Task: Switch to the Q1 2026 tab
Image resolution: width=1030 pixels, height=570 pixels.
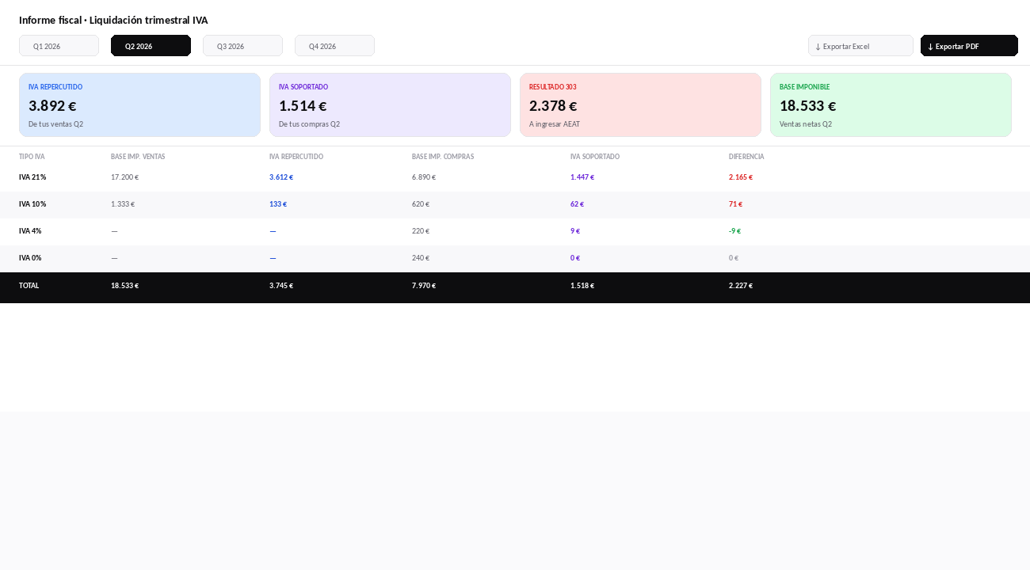Action: [x=59, y=46]
